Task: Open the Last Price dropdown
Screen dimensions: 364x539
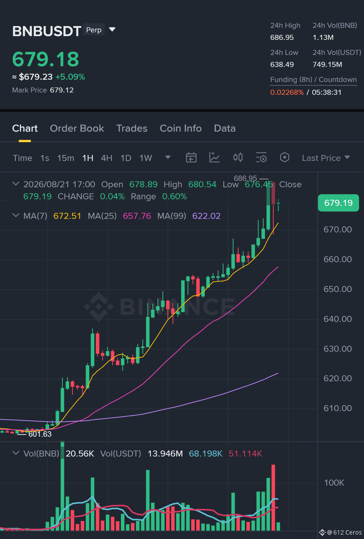Action: [326, 158]
